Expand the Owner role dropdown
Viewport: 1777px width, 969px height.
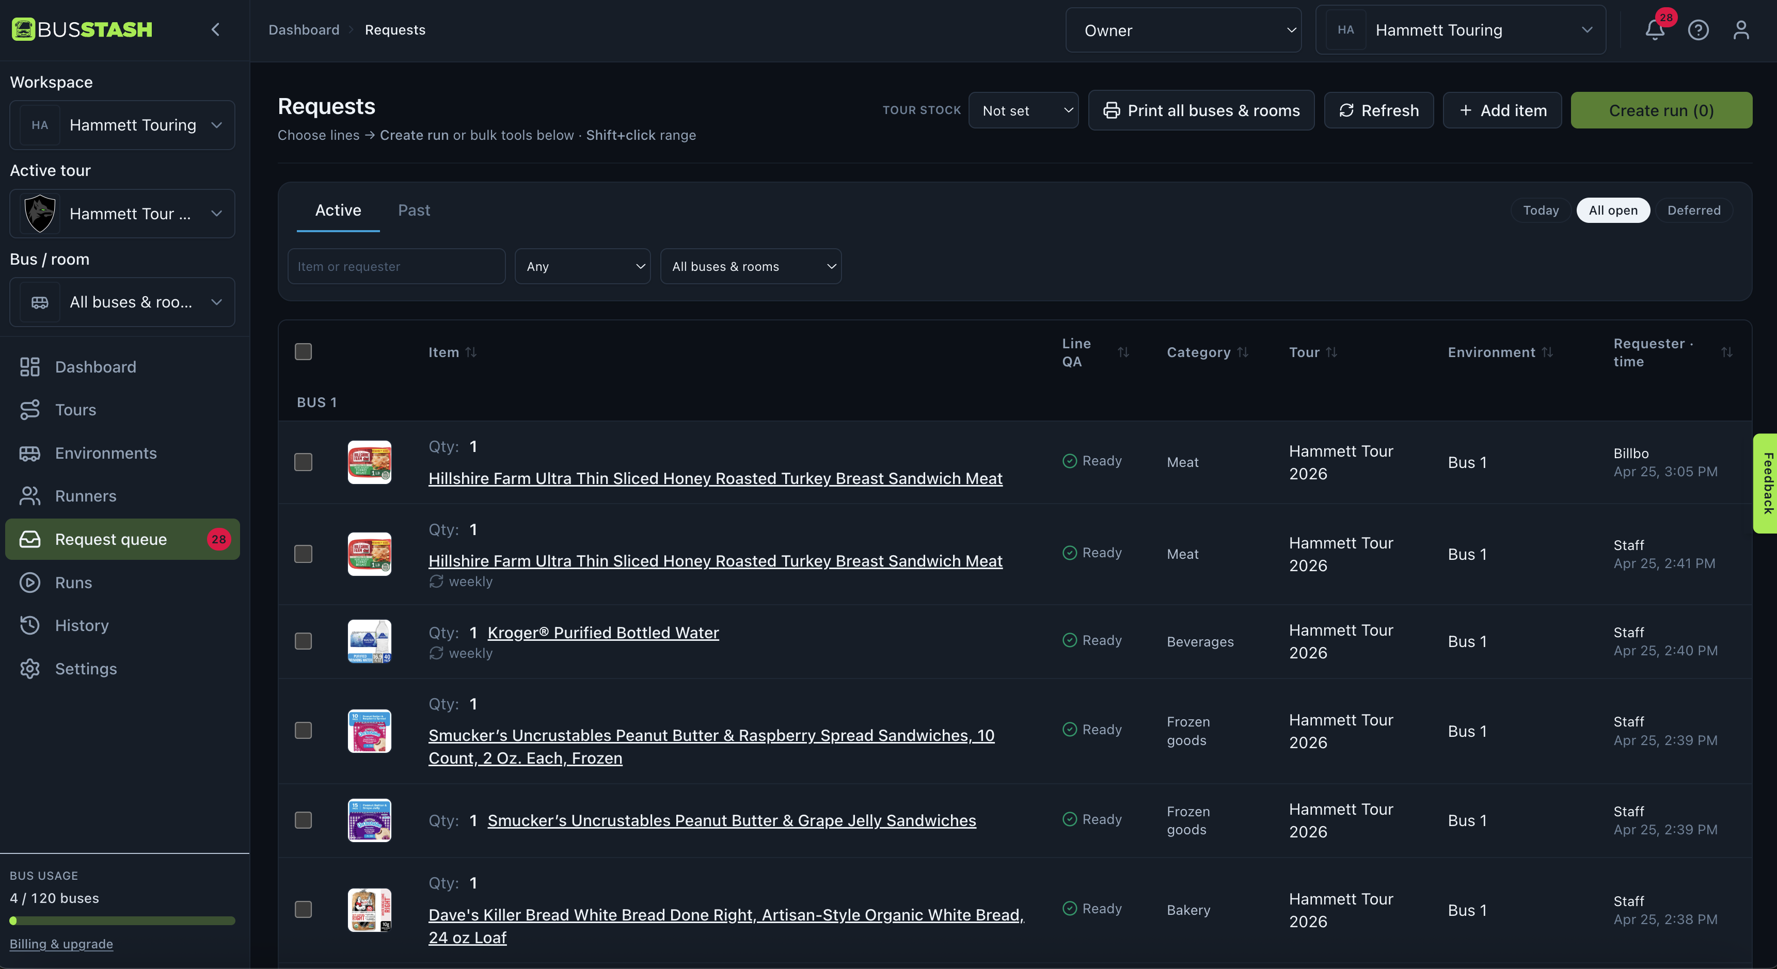pos(1183,30)
